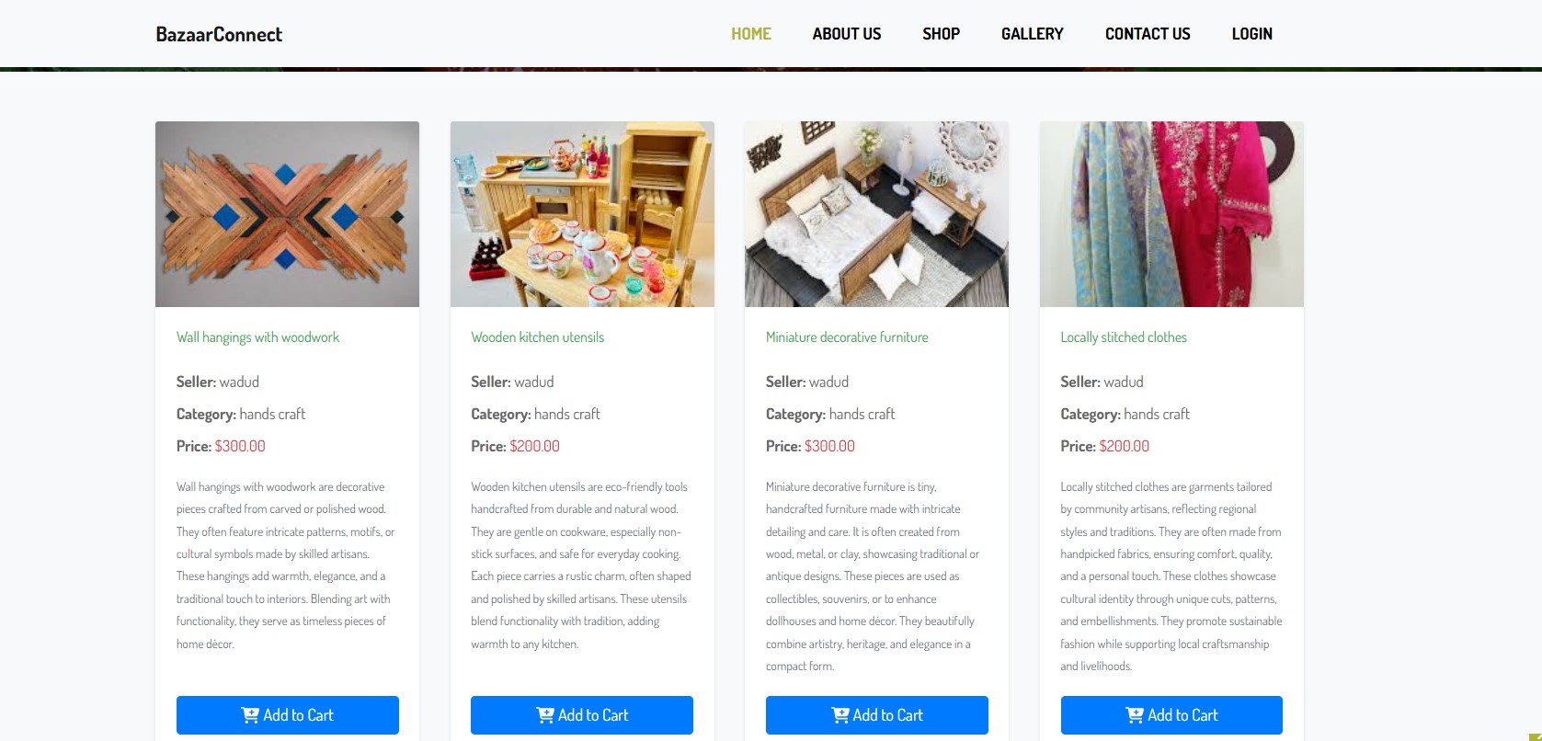Image resolution: width=1542 pixels, height=741 pixels.
Task: Open the GALLERY menu item
Action: [x=1032, y=34]
